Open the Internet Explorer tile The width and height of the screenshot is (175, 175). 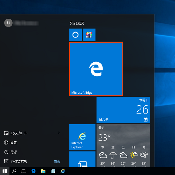[x=82, y=137]
